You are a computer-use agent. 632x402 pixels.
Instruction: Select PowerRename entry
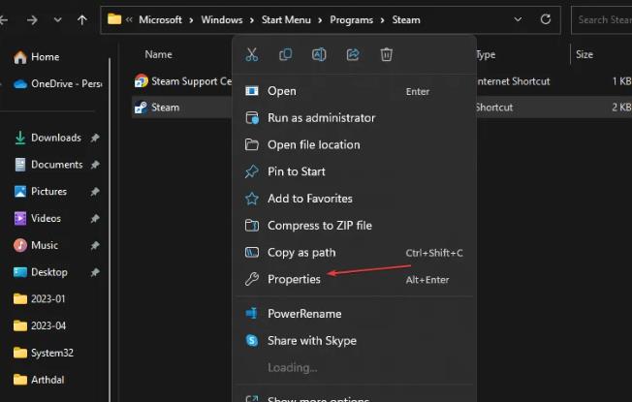355,314
